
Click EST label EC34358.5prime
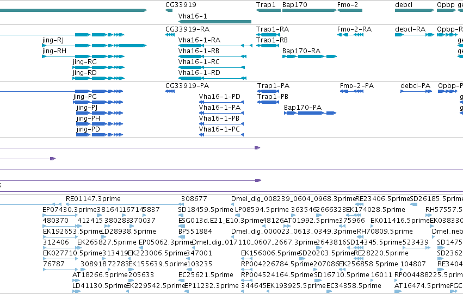click(x=354, y=286)
